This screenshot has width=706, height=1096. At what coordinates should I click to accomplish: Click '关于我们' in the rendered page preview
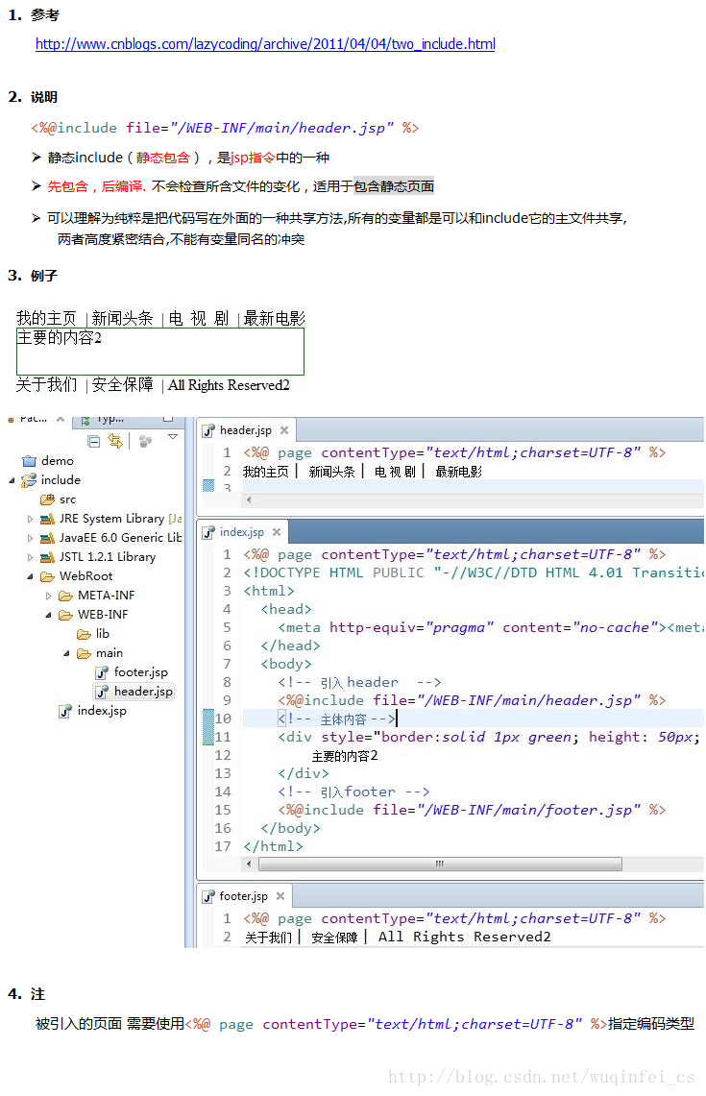(x=47, y=384)
